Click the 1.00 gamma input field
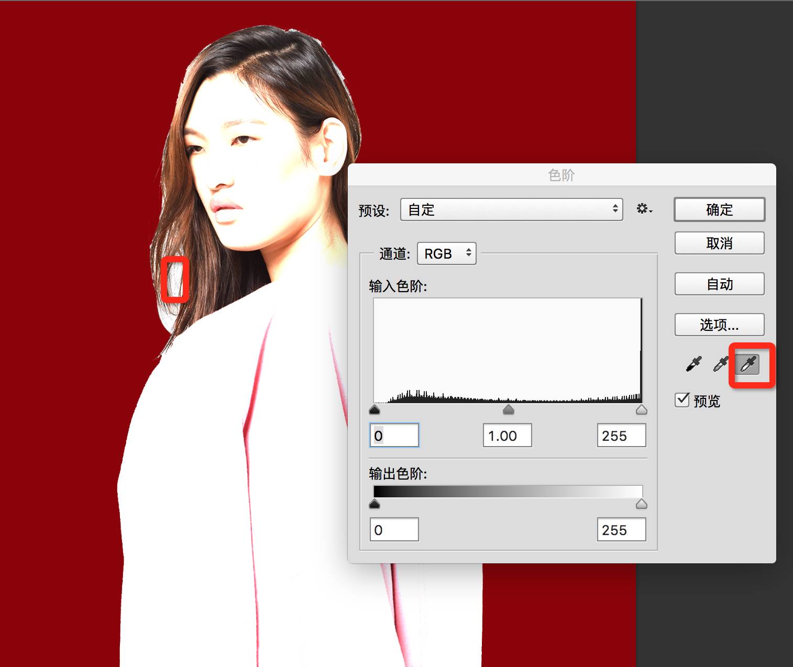 [507, 435]
